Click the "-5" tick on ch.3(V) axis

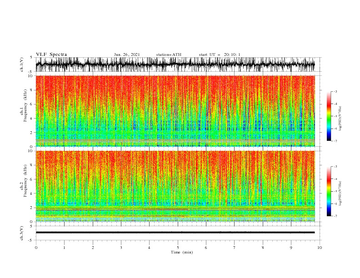(31, 240)
